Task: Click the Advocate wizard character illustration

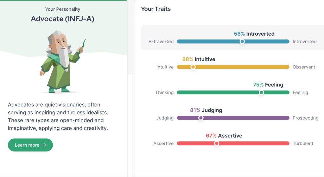Action: (x=62, y=62)
